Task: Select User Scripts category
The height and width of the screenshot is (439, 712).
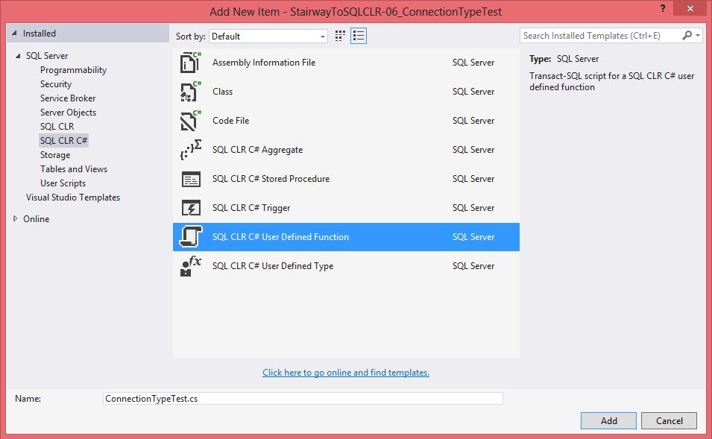Action: 63,183
